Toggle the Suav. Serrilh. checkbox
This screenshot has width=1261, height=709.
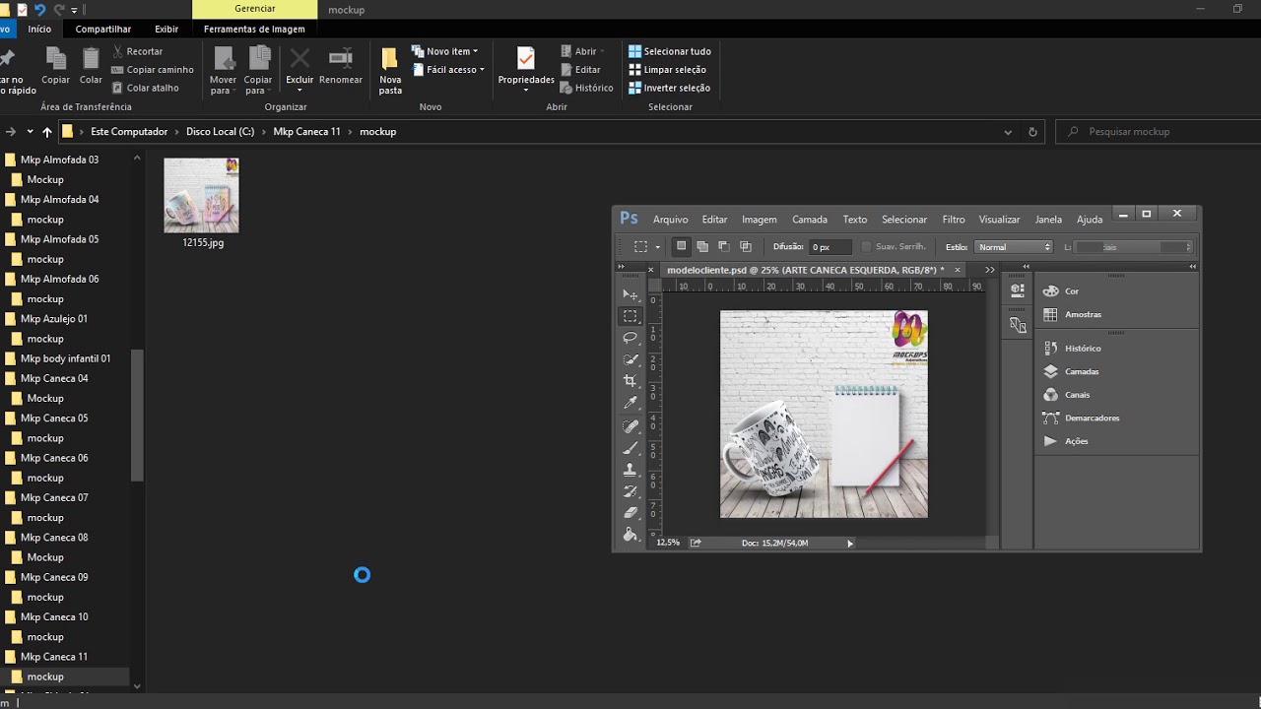pos(867,247)
